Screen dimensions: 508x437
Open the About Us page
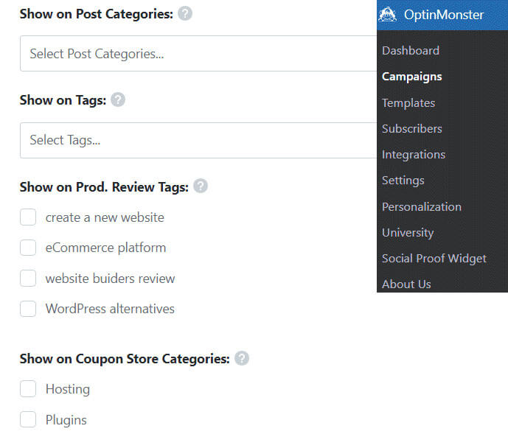click(x=406, y=284)
